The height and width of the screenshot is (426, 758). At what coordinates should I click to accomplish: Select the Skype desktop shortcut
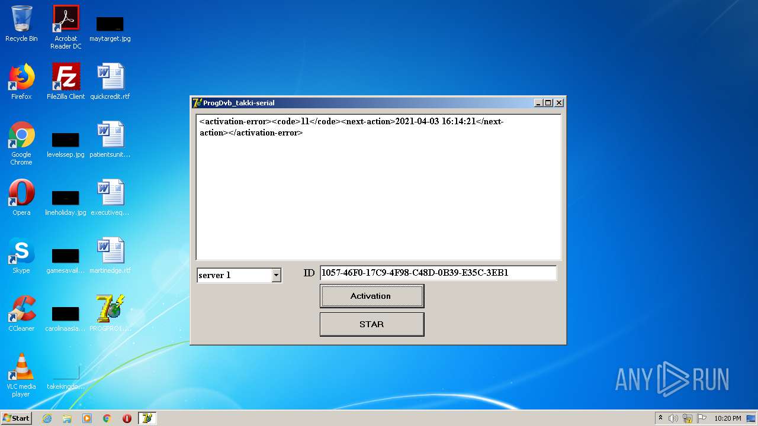(21, 256)
